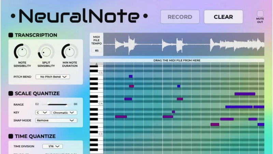Open the Snap Mode Remove dropdown
The height and width of the screenshot is (154, 273).
click(56, 120)
